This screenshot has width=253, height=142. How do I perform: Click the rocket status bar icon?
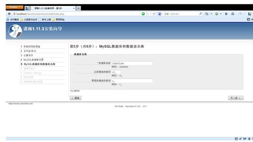point(241,138)
